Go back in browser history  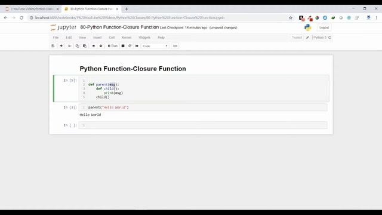click(5, 18)
